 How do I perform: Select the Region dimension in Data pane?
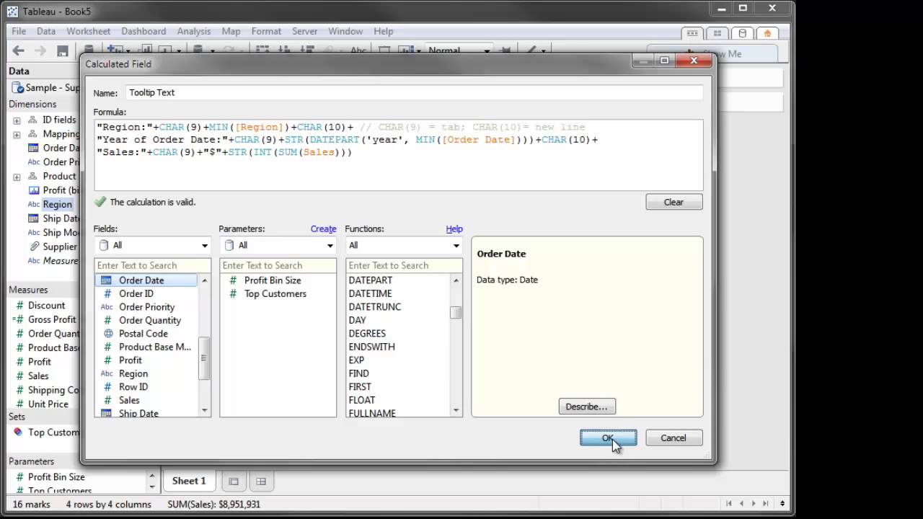[x=57, y=204]
